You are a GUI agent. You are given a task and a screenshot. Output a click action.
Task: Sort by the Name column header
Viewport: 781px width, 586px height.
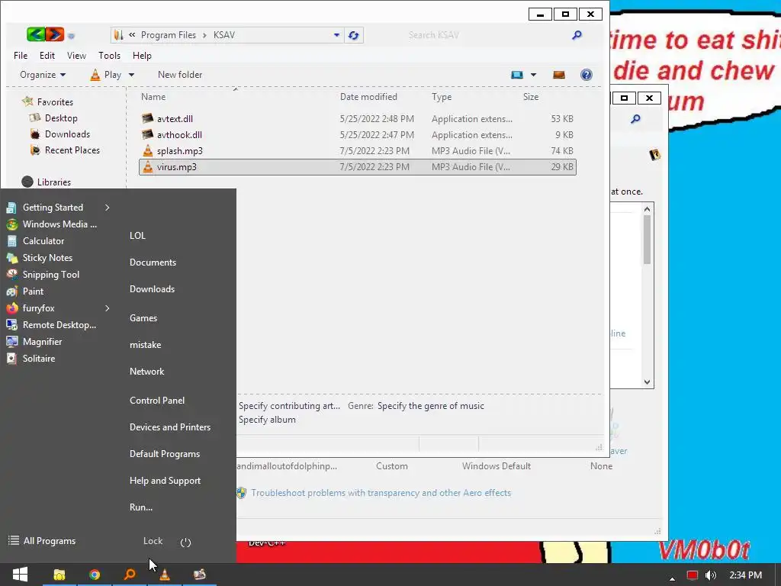click(x=153, y=97)
